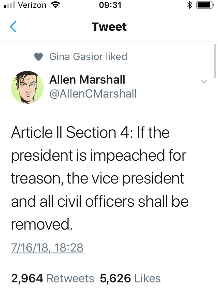The width and height of the screenshot is (218, 291).
Task: Tap the heart icon beside Gina Gasior
Action: (x=39, y=57)
